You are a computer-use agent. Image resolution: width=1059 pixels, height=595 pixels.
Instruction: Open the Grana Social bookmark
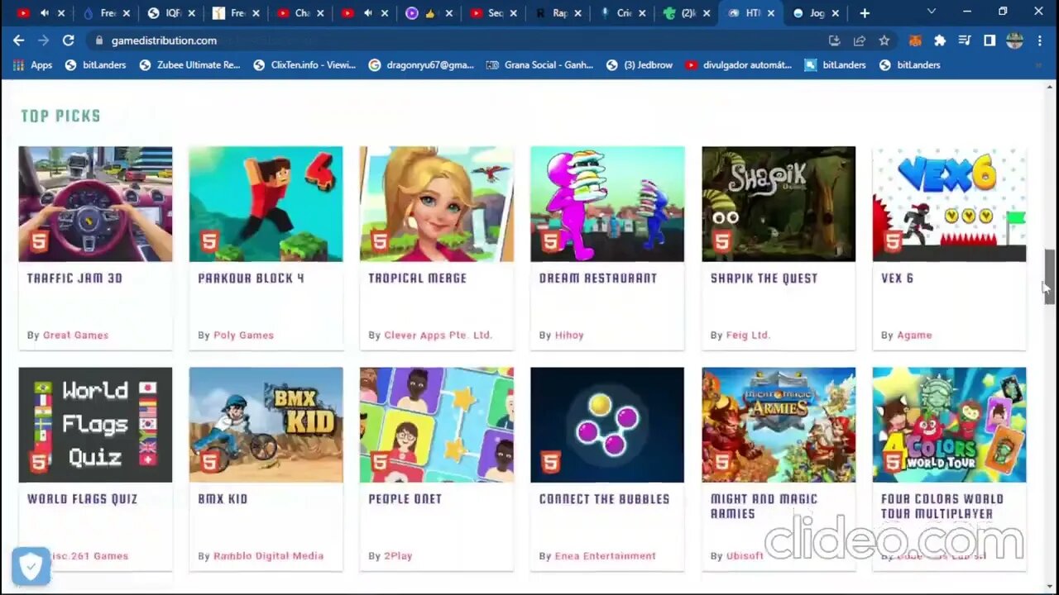[539, 65]
